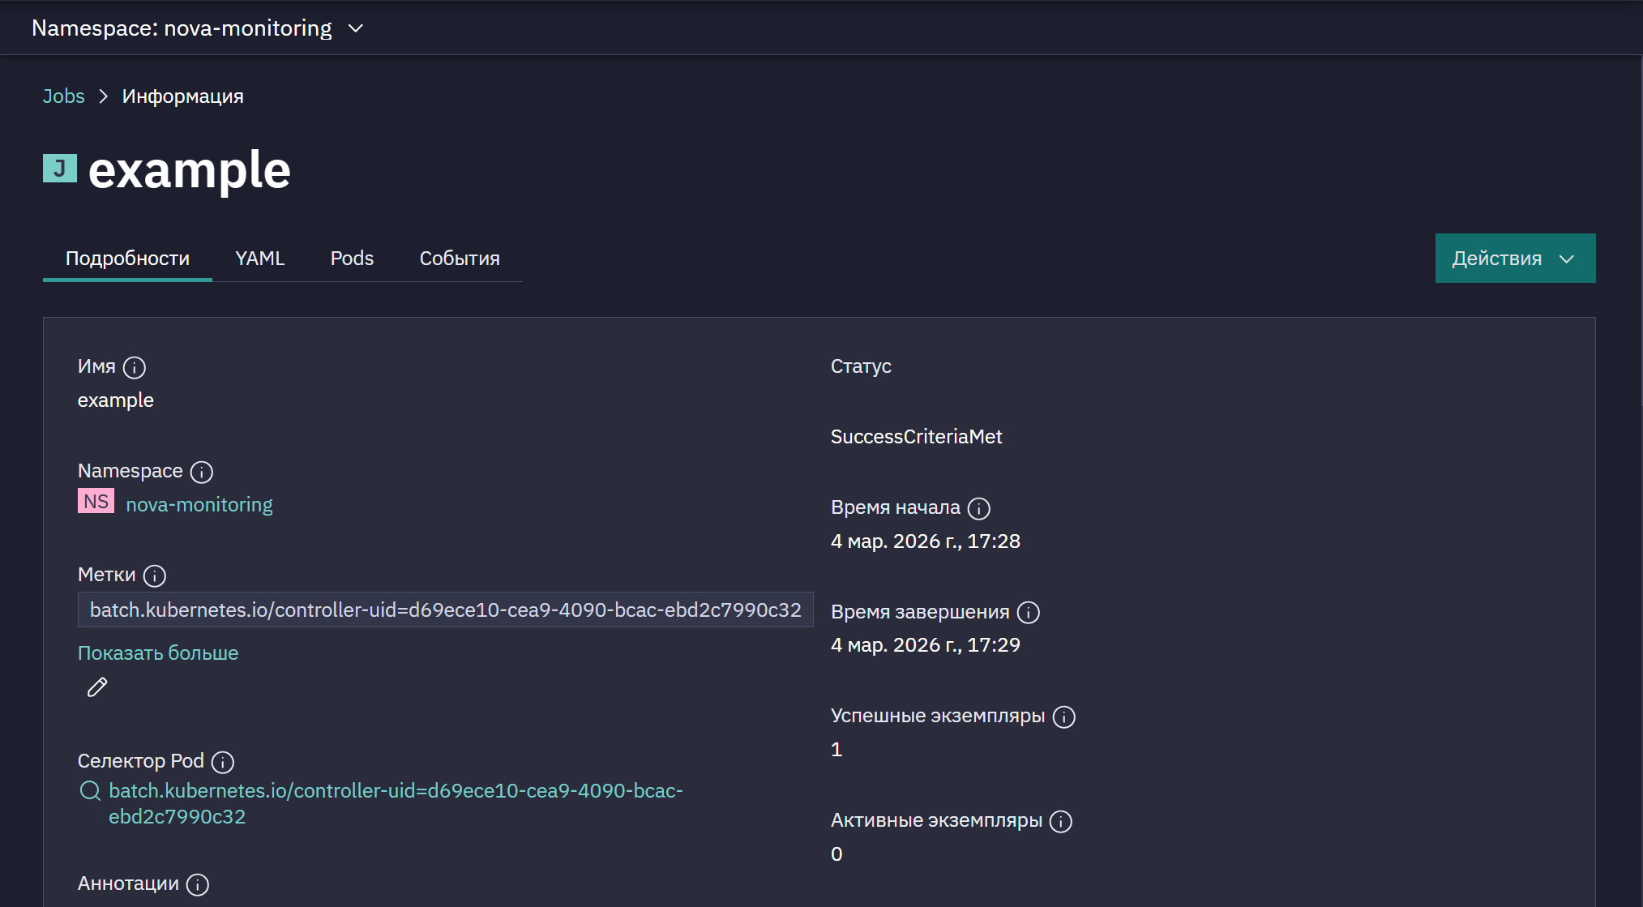Go back to Jobs breadcrumb link

coord(63,96)
